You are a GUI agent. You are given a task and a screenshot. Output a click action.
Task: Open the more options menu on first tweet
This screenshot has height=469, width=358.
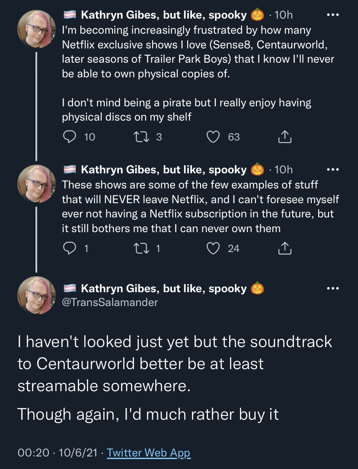coord(333,15)
